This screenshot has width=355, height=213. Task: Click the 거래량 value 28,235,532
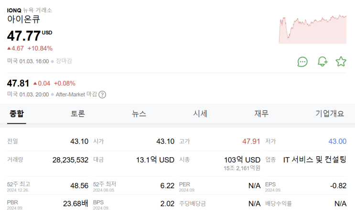coord(70,160)
